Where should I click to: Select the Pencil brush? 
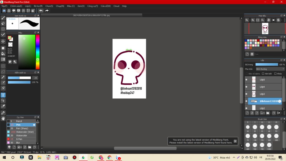21,121
